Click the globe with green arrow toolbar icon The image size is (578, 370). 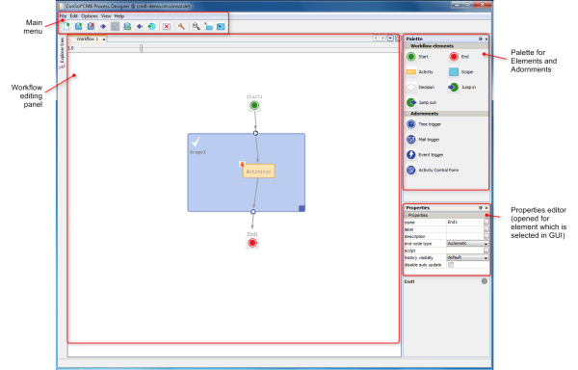[151, 26]
